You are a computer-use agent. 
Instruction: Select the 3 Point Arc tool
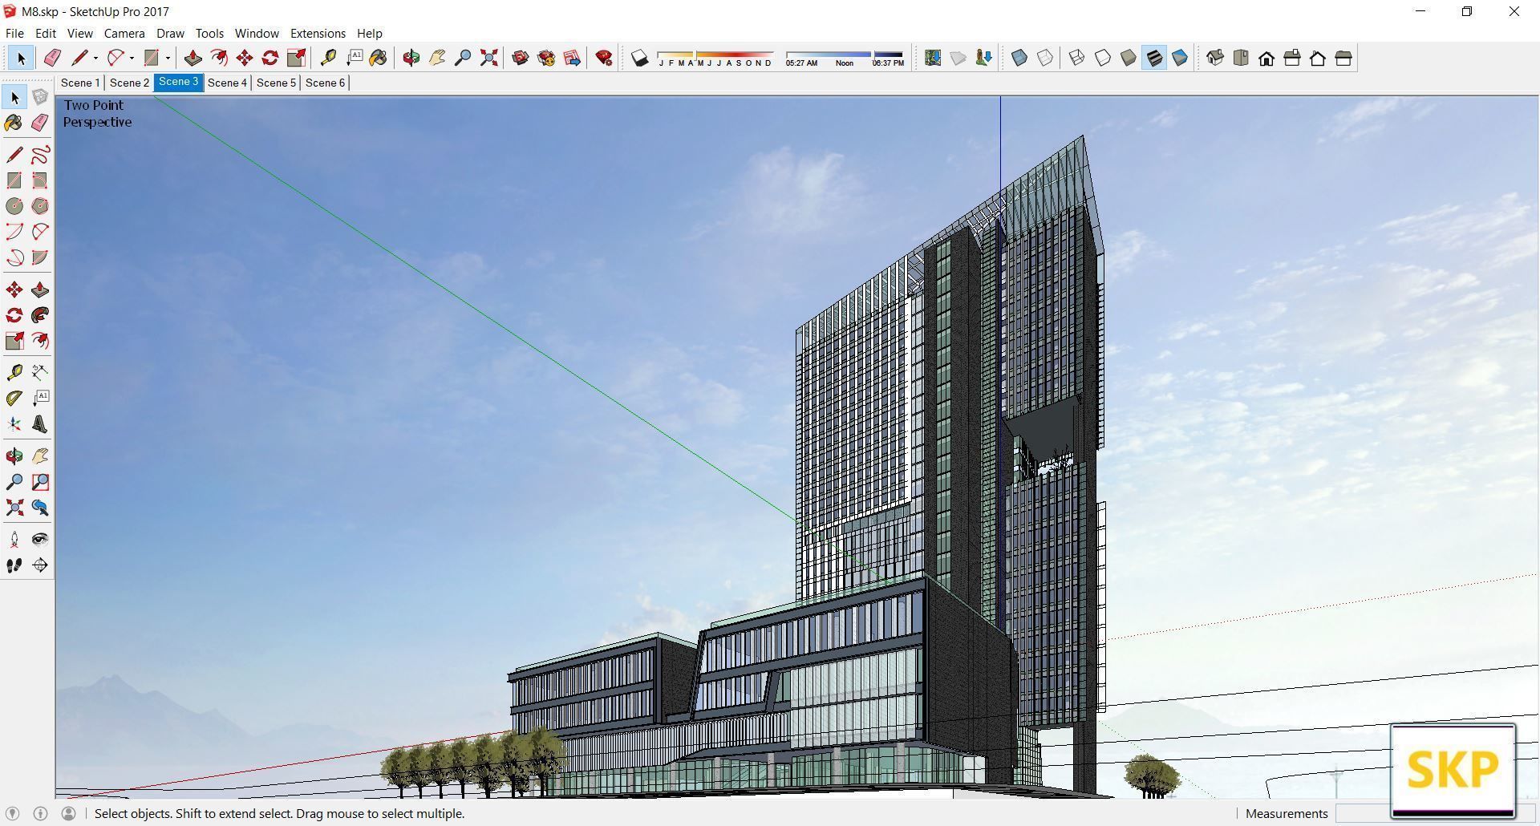(x=14, y=257)
